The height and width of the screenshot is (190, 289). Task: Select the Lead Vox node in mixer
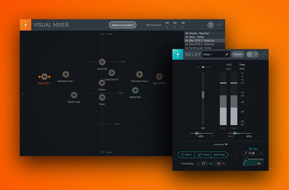pos(102,62)
